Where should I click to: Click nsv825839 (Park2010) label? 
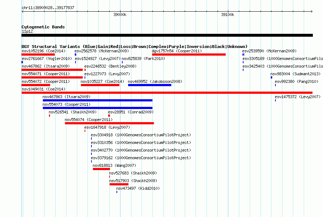click(x=143, y=59)
